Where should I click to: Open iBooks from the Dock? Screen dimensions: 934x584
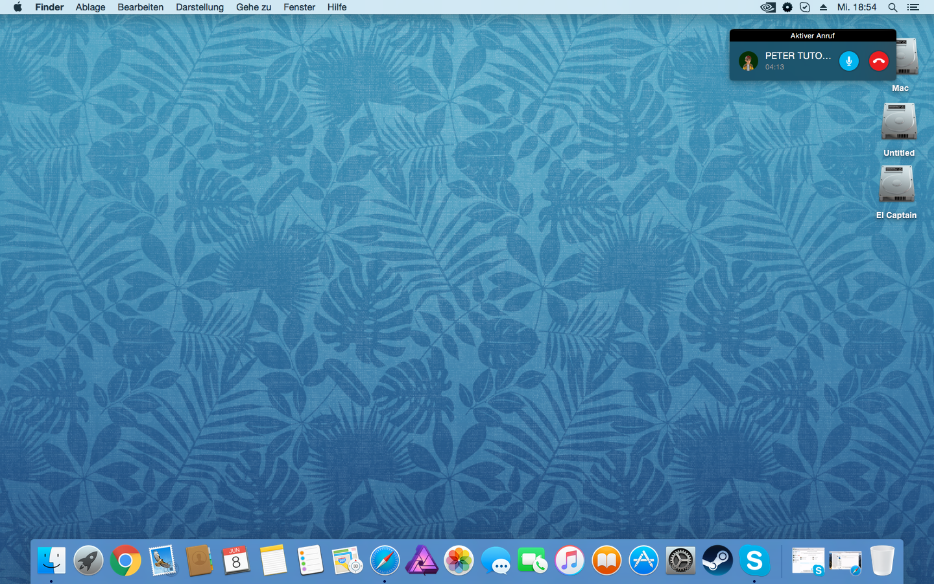pyautogui.click(x=606, y=560)
